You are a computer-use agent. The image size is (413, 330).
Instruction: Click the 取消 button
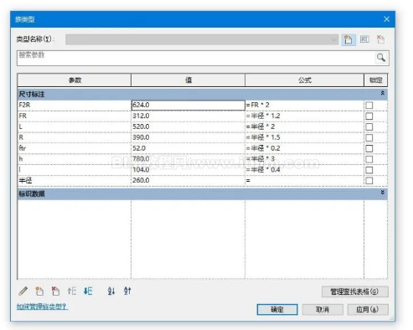coord(323,309)
